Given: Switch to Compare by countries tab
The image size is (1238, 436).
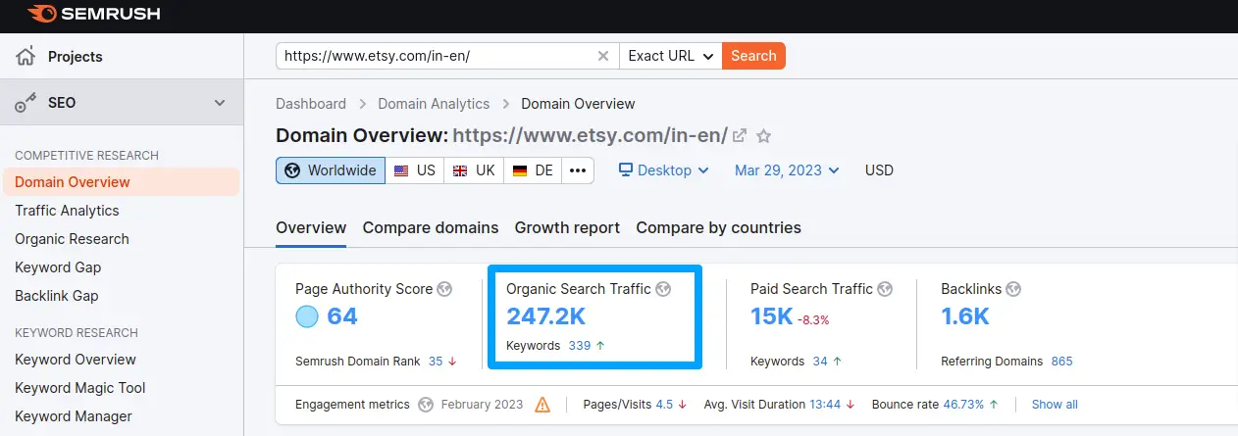Looking at the screenshot, I should [718, 227].
